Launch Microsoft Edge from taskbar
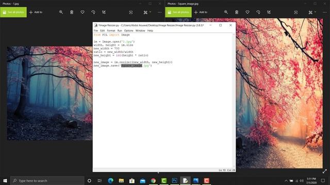The image size is (330, 185). point(110,180)
